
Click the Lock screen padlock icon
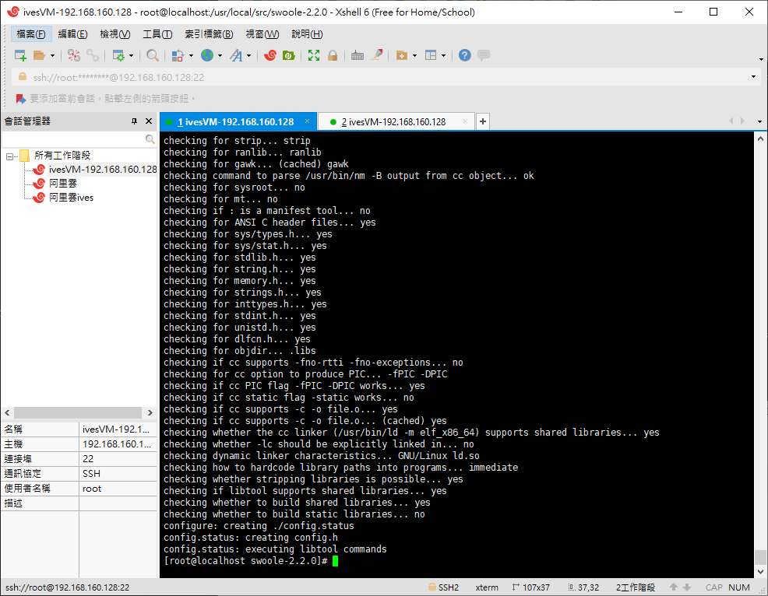point(333,55)
